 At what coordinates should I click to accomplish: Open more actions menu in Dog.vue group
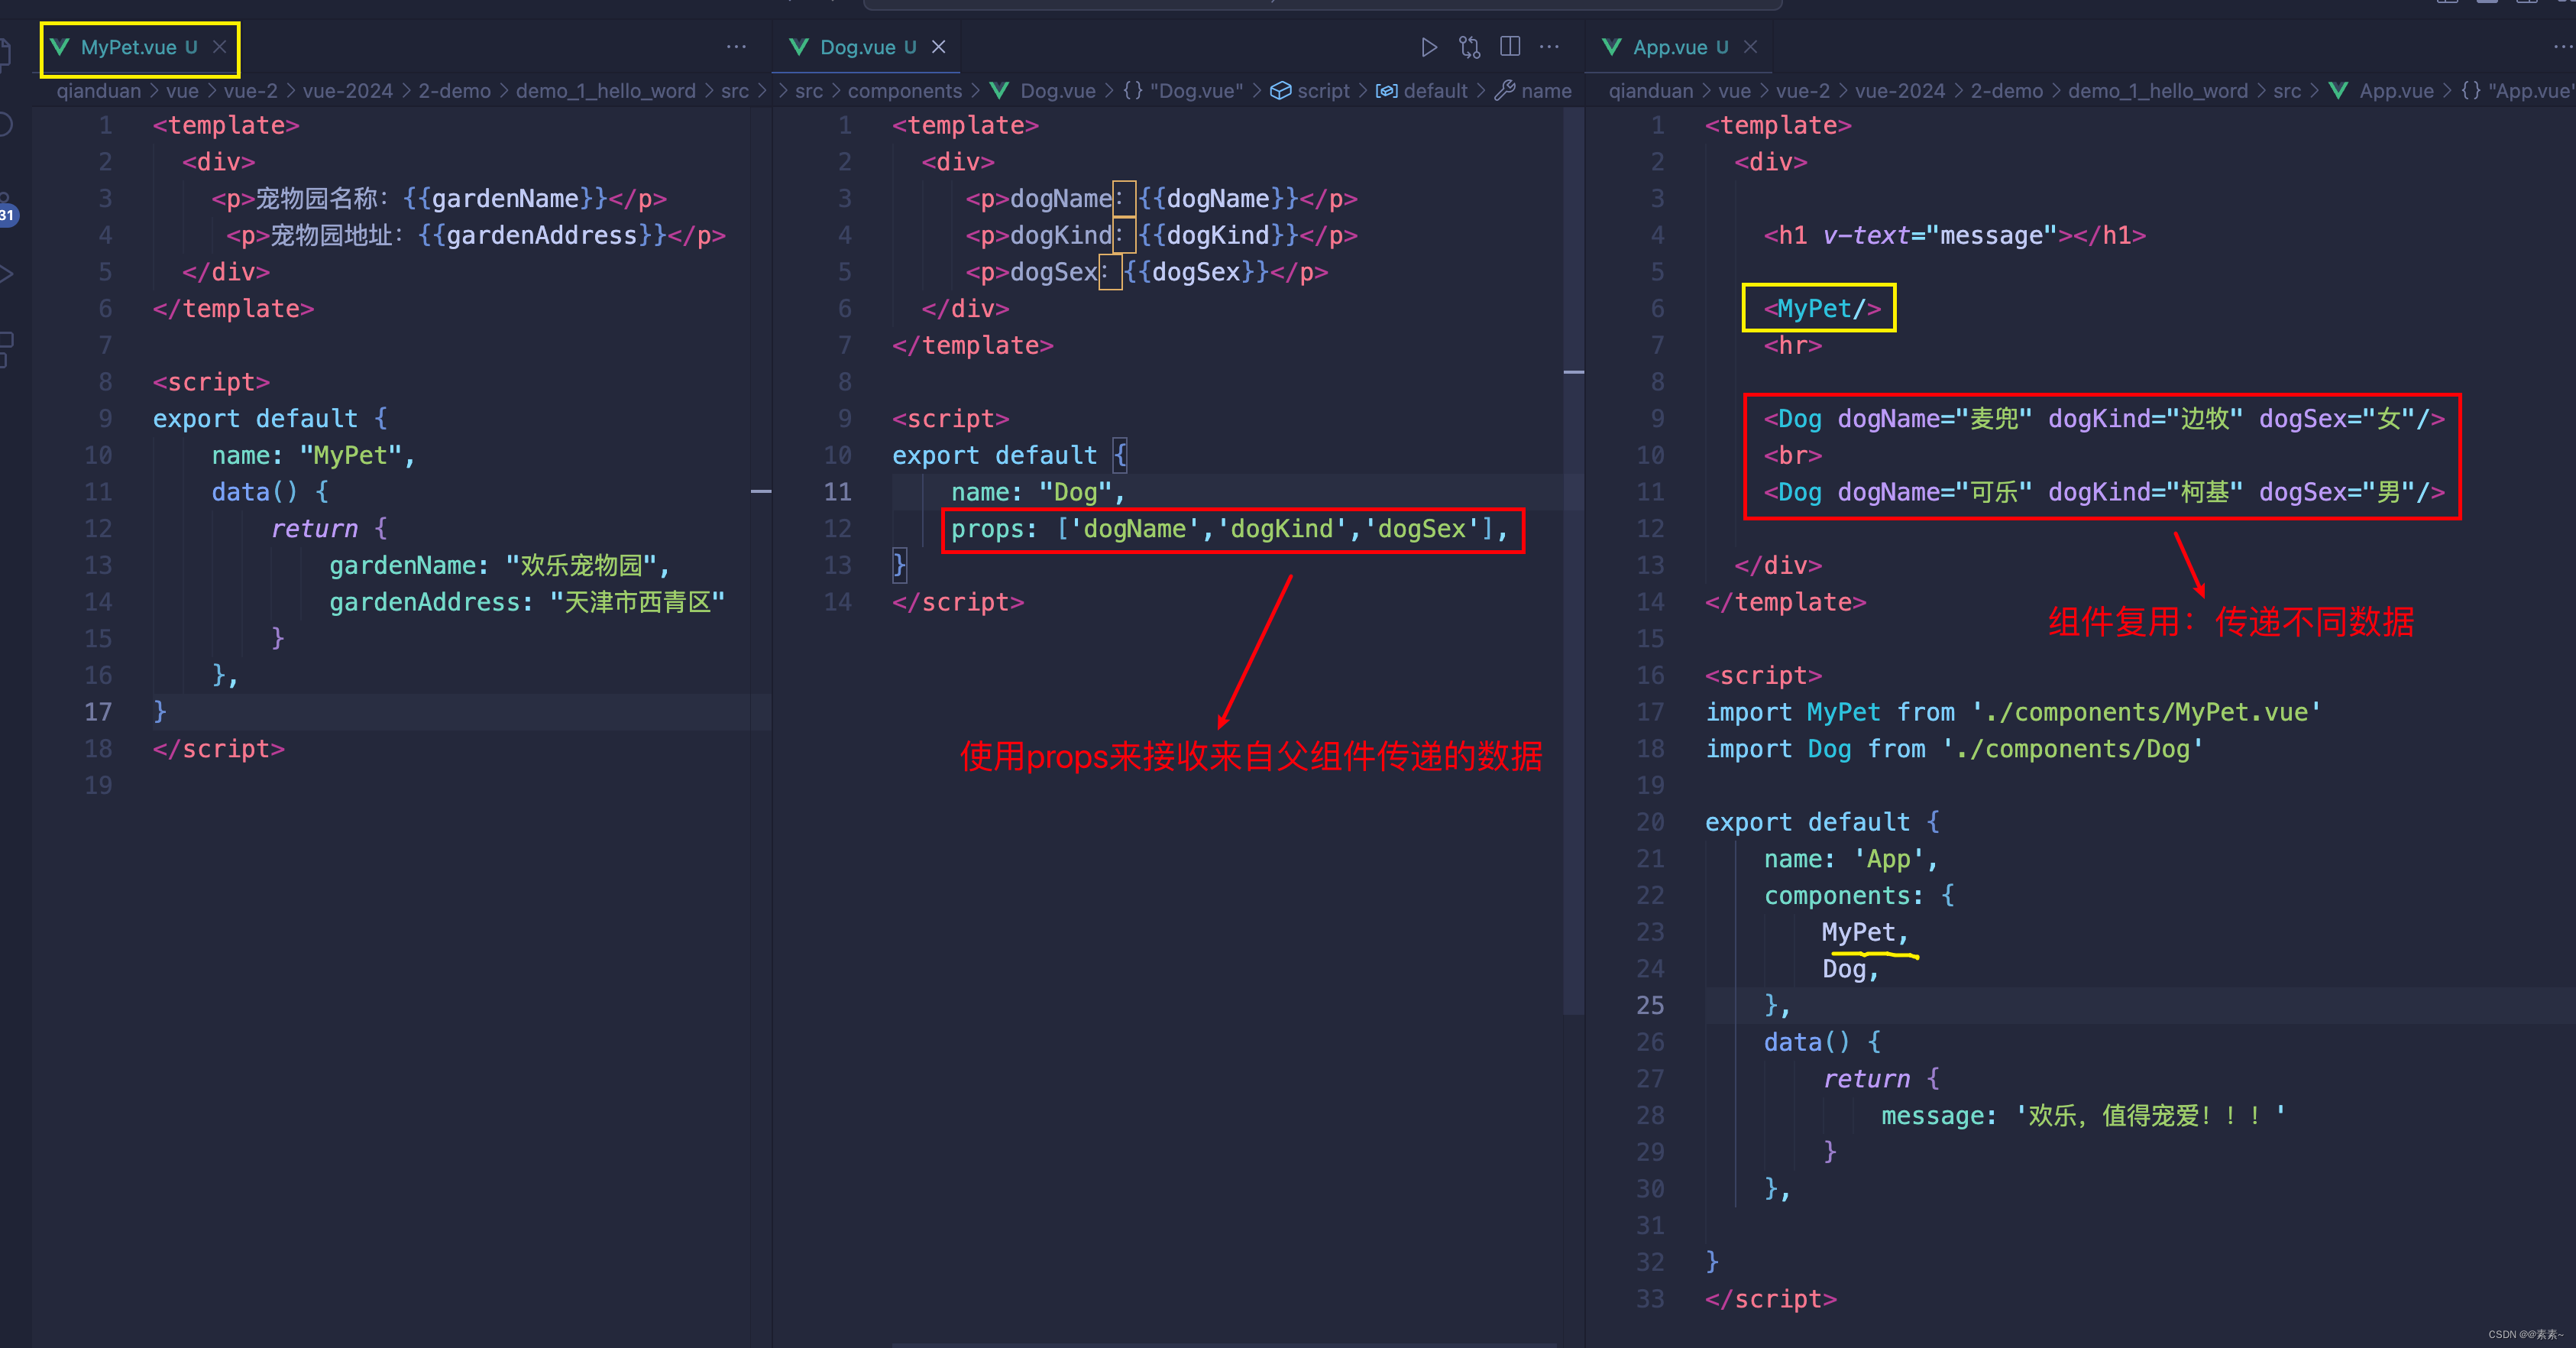(x=1549, y=47)
